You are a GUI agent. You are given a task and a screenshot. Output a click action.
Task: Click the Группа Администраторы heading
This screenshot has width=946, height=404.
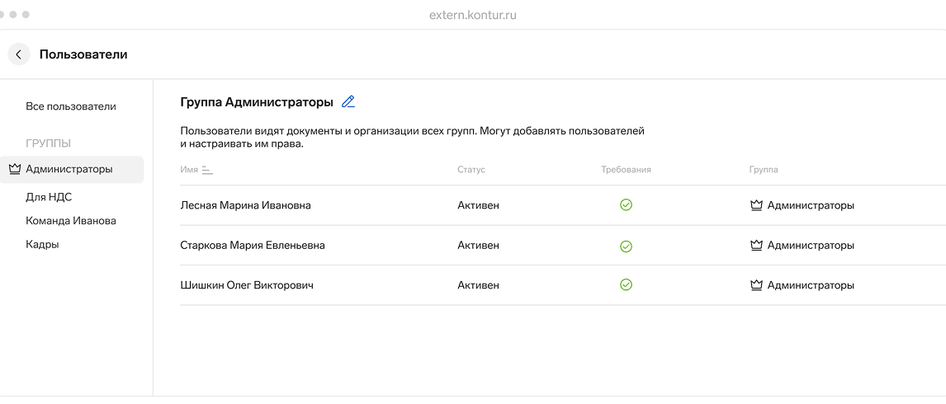[x=257, y=102]
